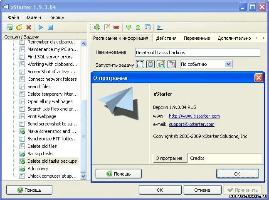Select Send screenshot to su… task
Viewport: 269px width, 200px height.
click(x=52, y=124)
